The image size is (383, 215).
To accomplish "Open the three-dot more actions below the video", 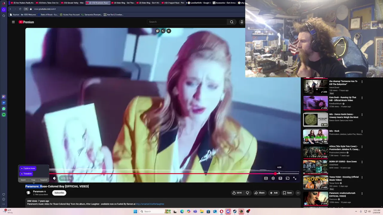I will [x=298, y=193].
